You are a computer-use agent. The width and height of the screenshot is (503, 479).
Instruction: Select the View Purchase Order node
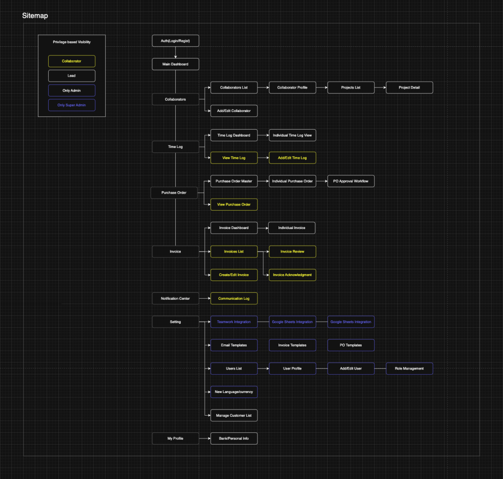[x=234, y=204]
